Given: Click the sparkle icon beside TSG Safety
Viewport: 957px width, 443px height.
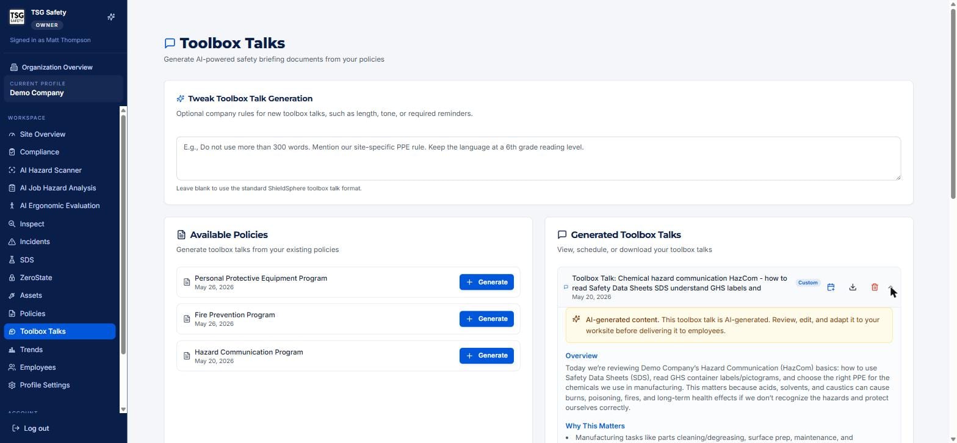Looking at the screenshot, I should tap(111, 17).
